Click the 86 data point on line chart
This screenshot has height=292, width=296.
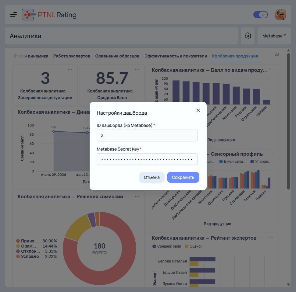click(54, 131)
